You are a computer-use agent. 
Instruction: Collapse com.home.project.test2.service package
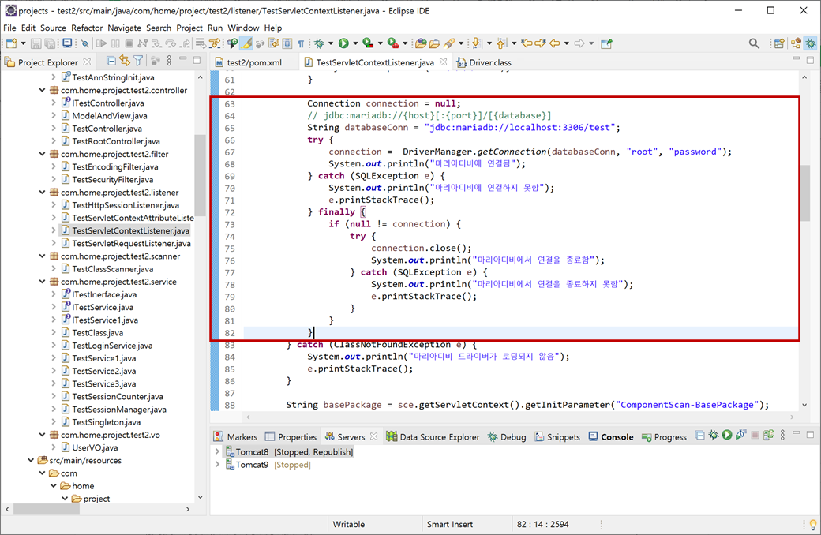point(42,282)
